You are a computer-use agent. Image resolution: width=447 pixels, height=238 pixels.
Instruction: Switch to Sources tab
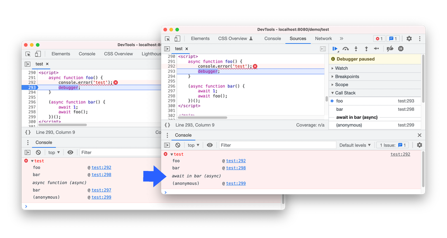pyautogui.click(x=298, y=39)
